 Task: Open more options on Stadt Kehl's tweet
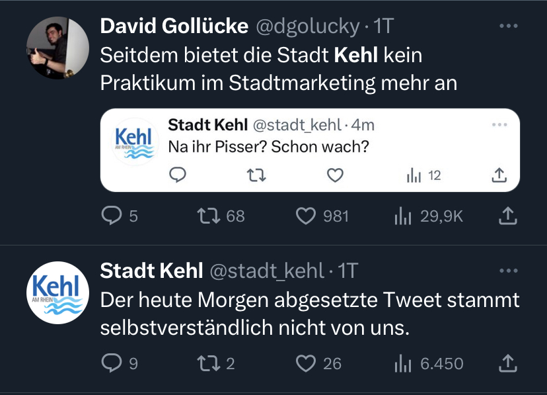507,271
